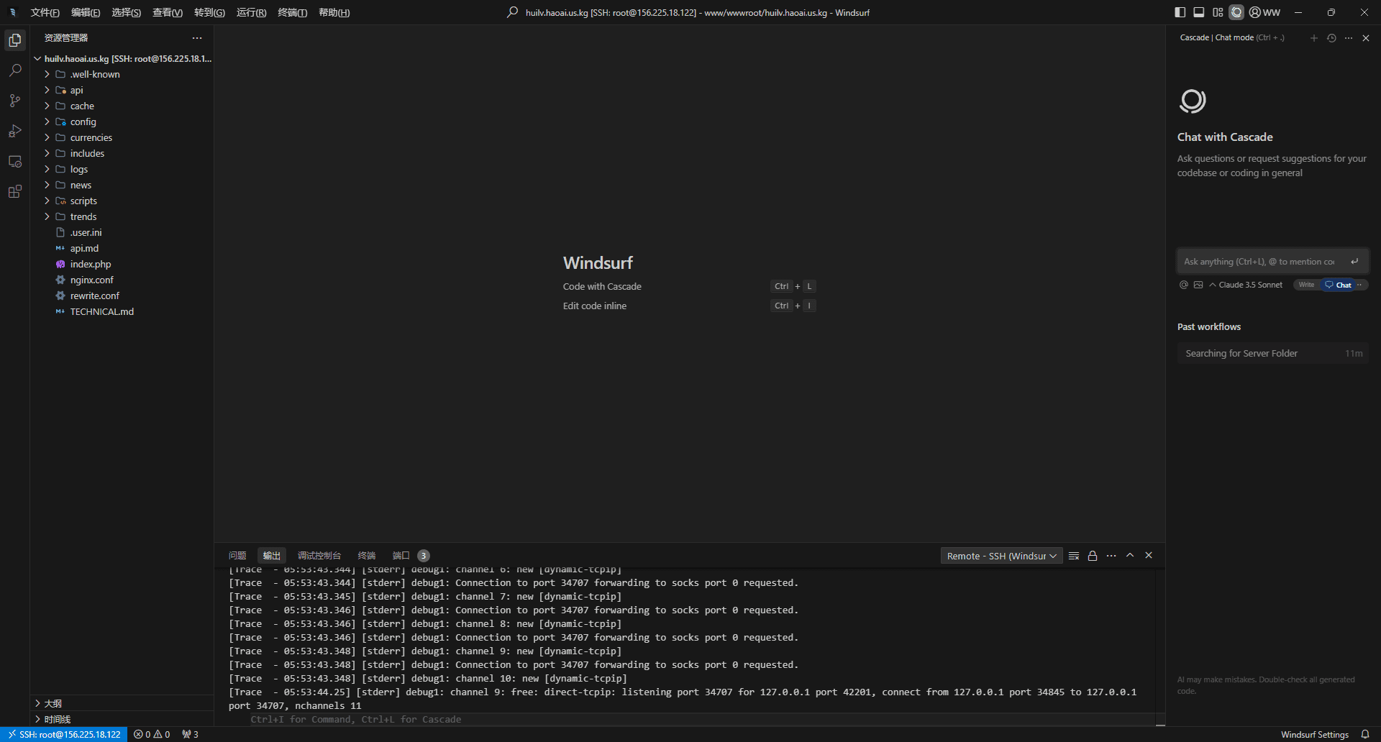Open explorer panel more actions ellipsis
Viewport: 1381px width, 742px height.
pos(197,38)
